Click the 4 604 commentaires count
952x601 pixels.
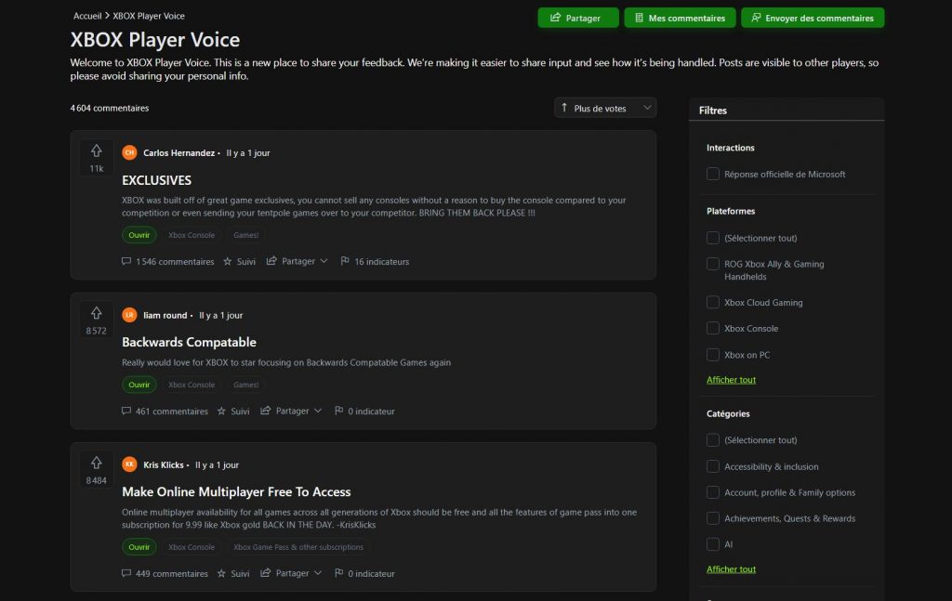(x=110, y=108)
